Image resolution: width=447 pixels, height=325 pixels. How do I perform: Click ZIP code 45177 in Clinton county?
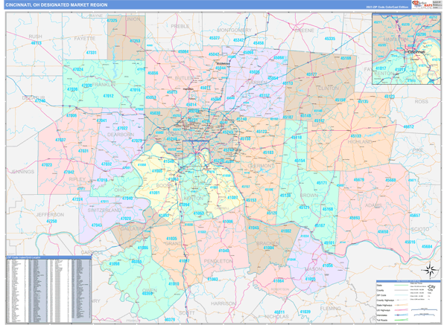pyautogui.click(x=311, y=74)
